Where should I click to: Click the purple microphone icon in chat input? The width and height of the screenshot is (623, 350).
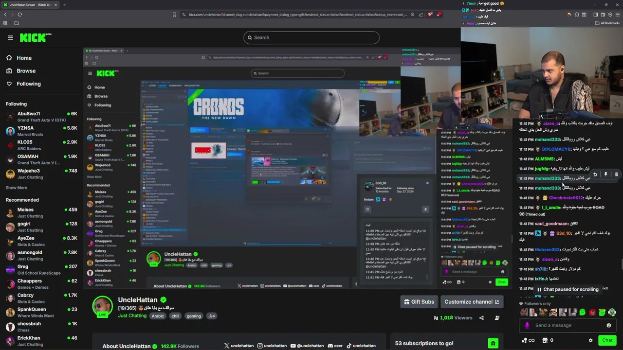point(527,326)
